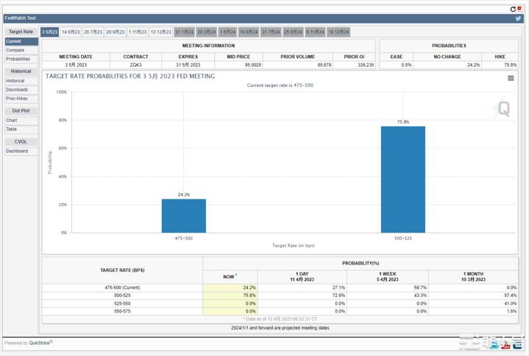The width and height of the screenshot is (529, 356).
Task: Click the 475-500 probability bar
Action: click(184, 215)
